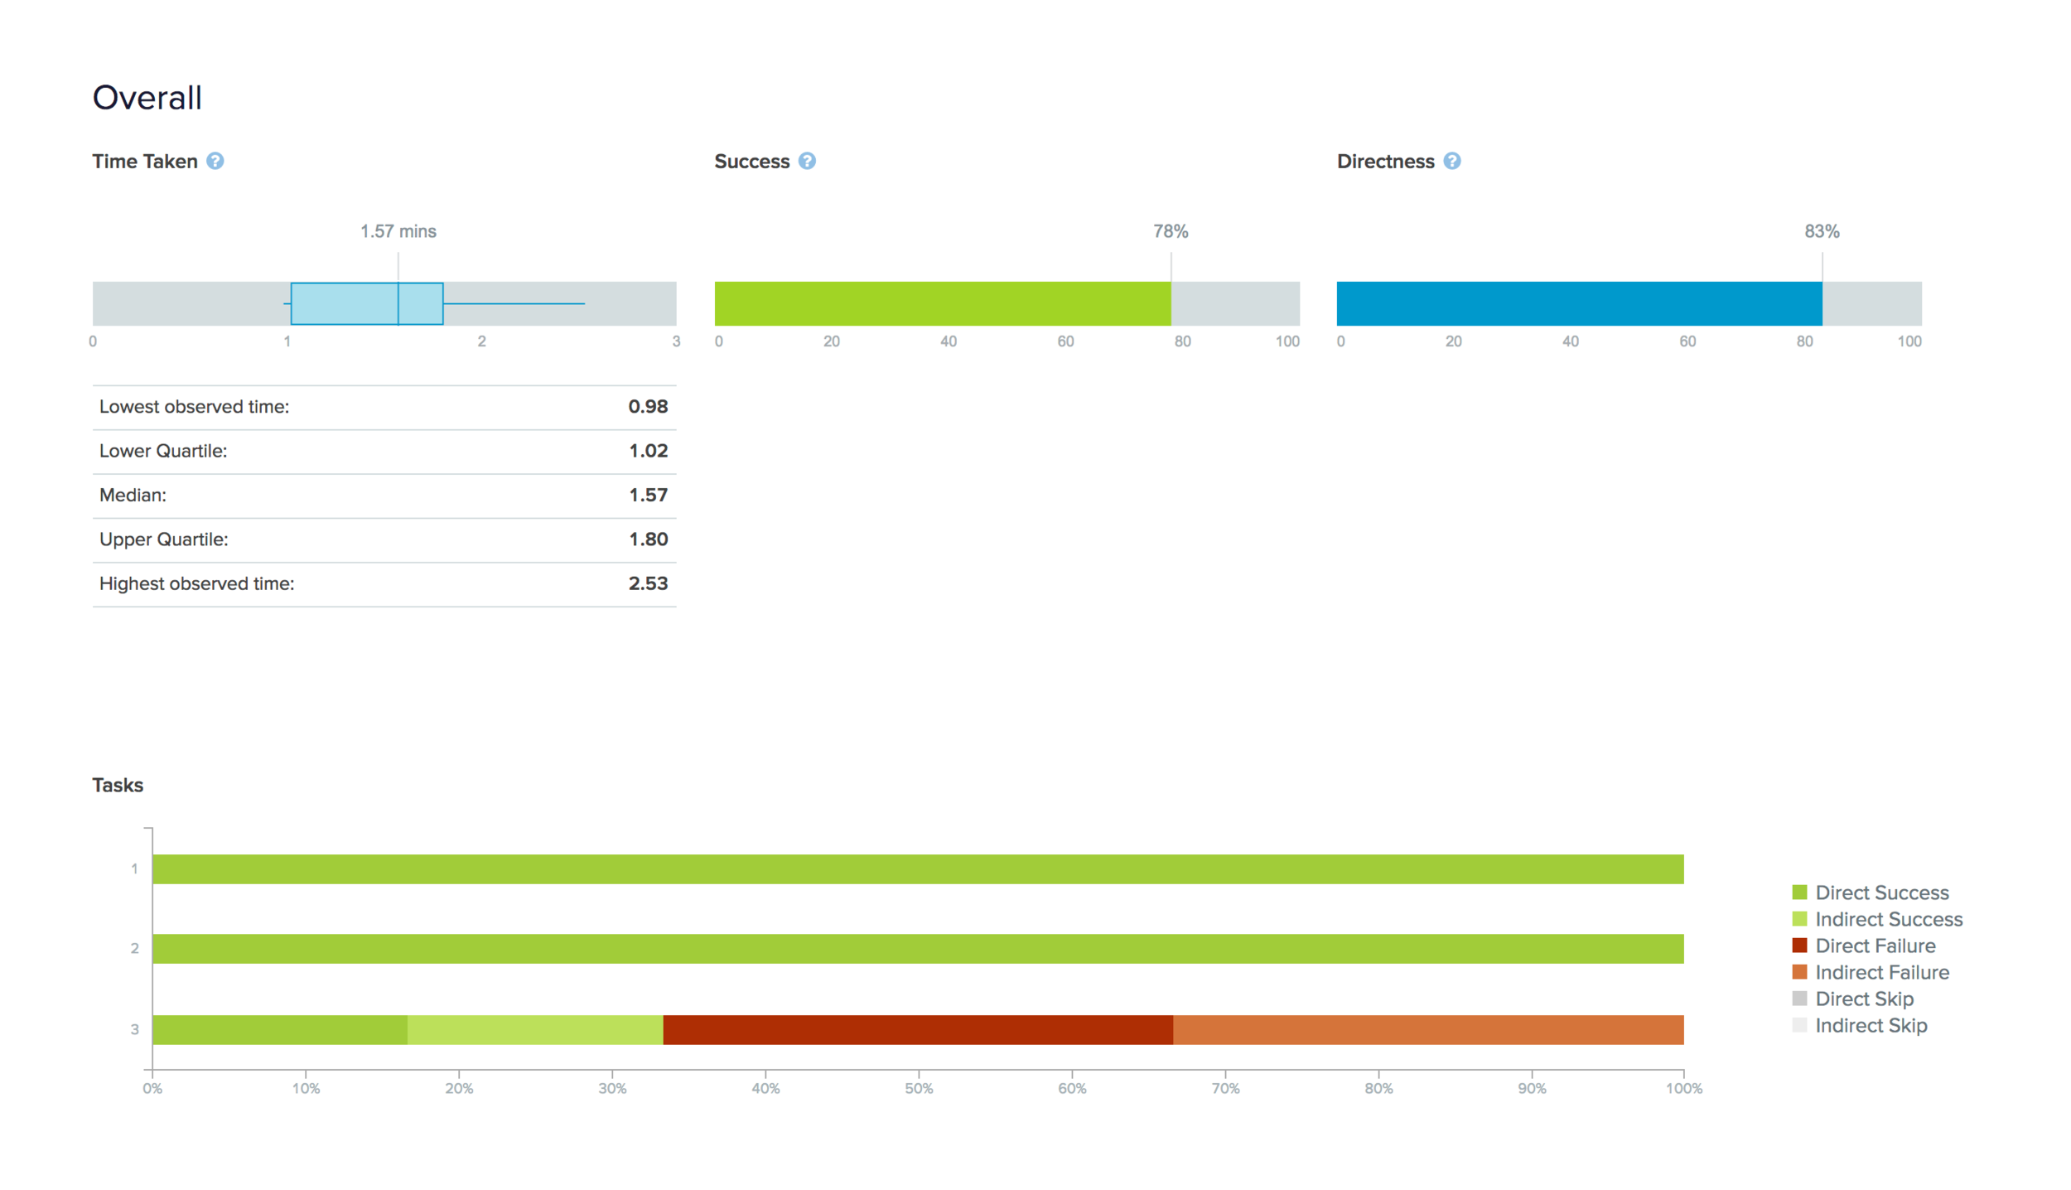This screenshot has height=1190, width=2071.
Task: Select Task 3 orange indirect failure segment
Action: click(x=1428, y=1029)
